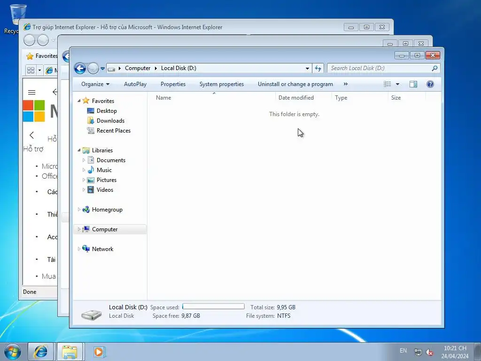Choose Uninstall or change a program
Viewport: 481px width, 361px height.
[x=295, y=84]
